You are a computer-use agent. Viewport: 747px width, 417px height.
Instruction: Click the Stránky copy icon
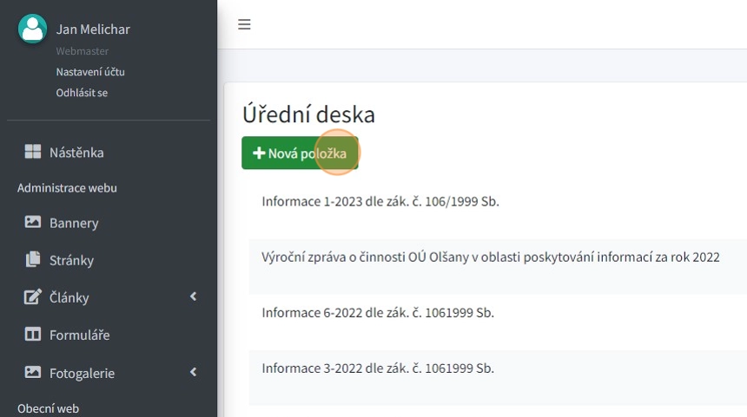coord(33,260)
